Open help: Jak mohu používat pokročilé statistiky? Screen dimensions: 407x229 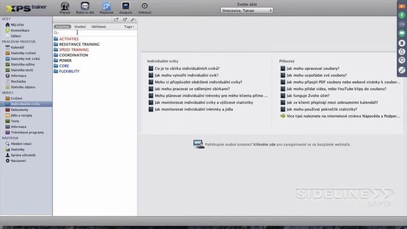(x=319, y=109)
